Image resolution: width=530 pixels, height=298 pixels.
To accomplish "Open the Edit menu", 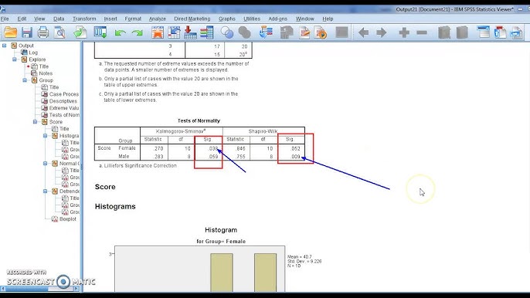I will (22, 19).
